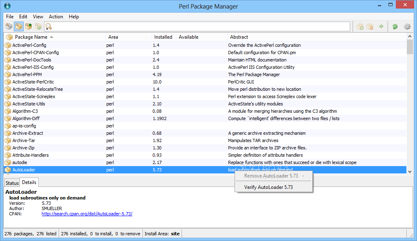417x241 pixels.
Task: Select the modified packages filter icon
Action: 38,26
